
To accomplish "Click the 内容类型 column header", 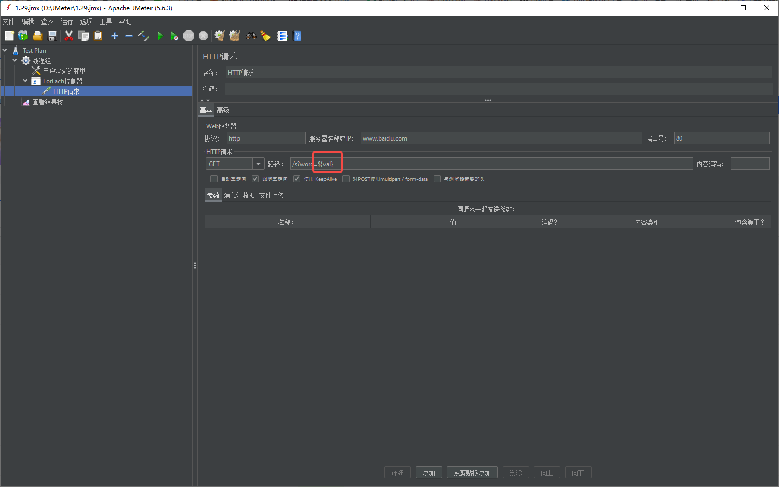I will point(647,222).
